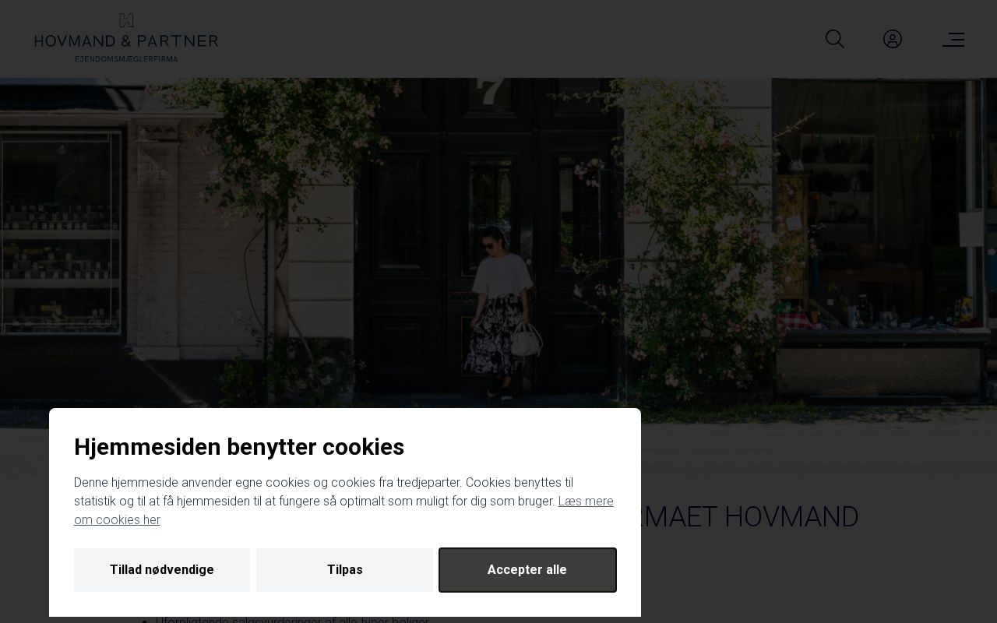Accept all cookies with Accepter alle

pos(527,570)
